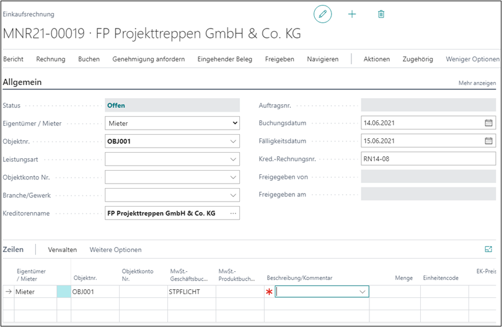The height and width of the screenshot is (327, 502).
Task: Open the Buchen menu
Action: point(89,59)
